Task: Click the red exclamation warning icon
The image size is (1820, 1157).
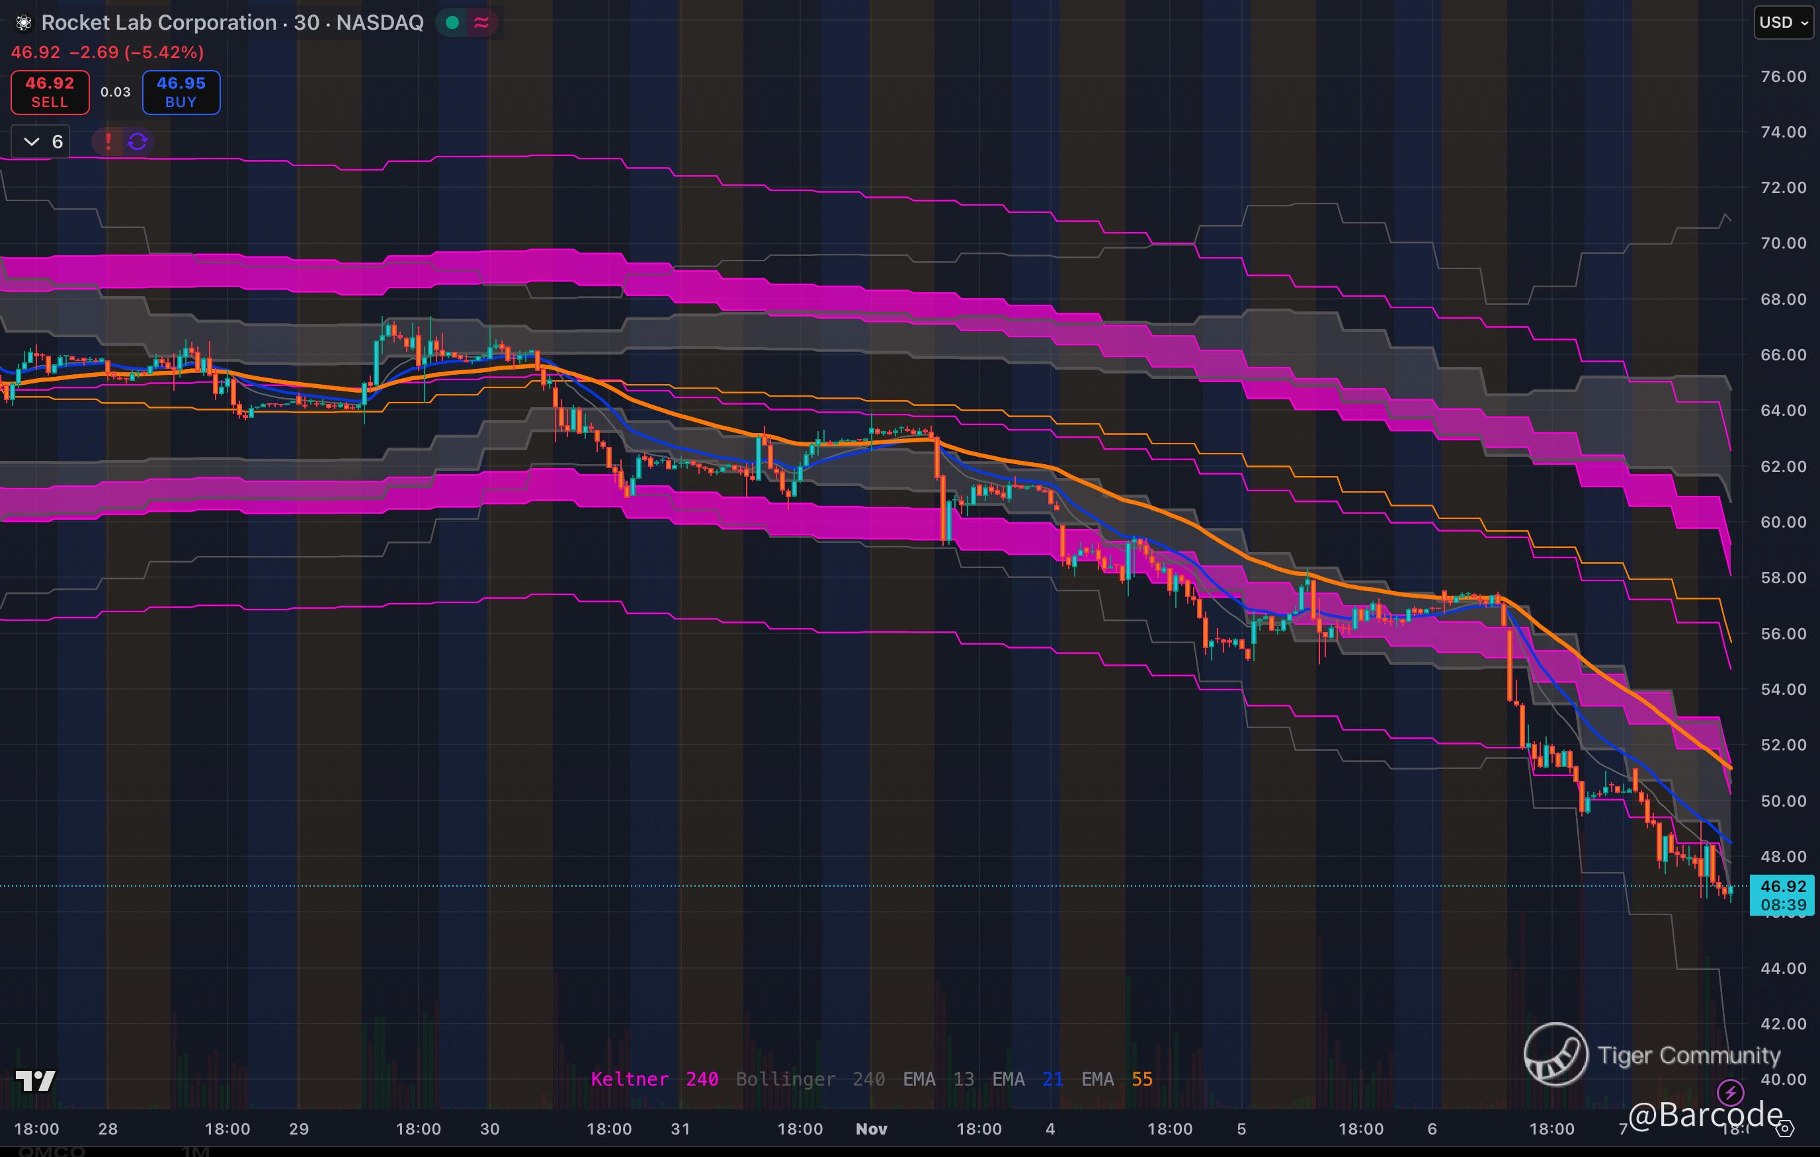Action: click(x=108, y=141)
